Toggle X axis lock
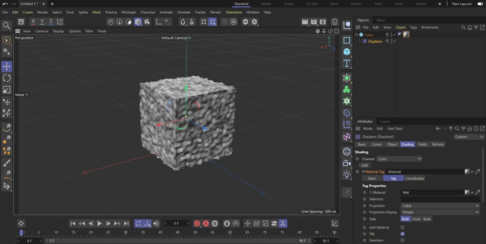 [33, 22]
